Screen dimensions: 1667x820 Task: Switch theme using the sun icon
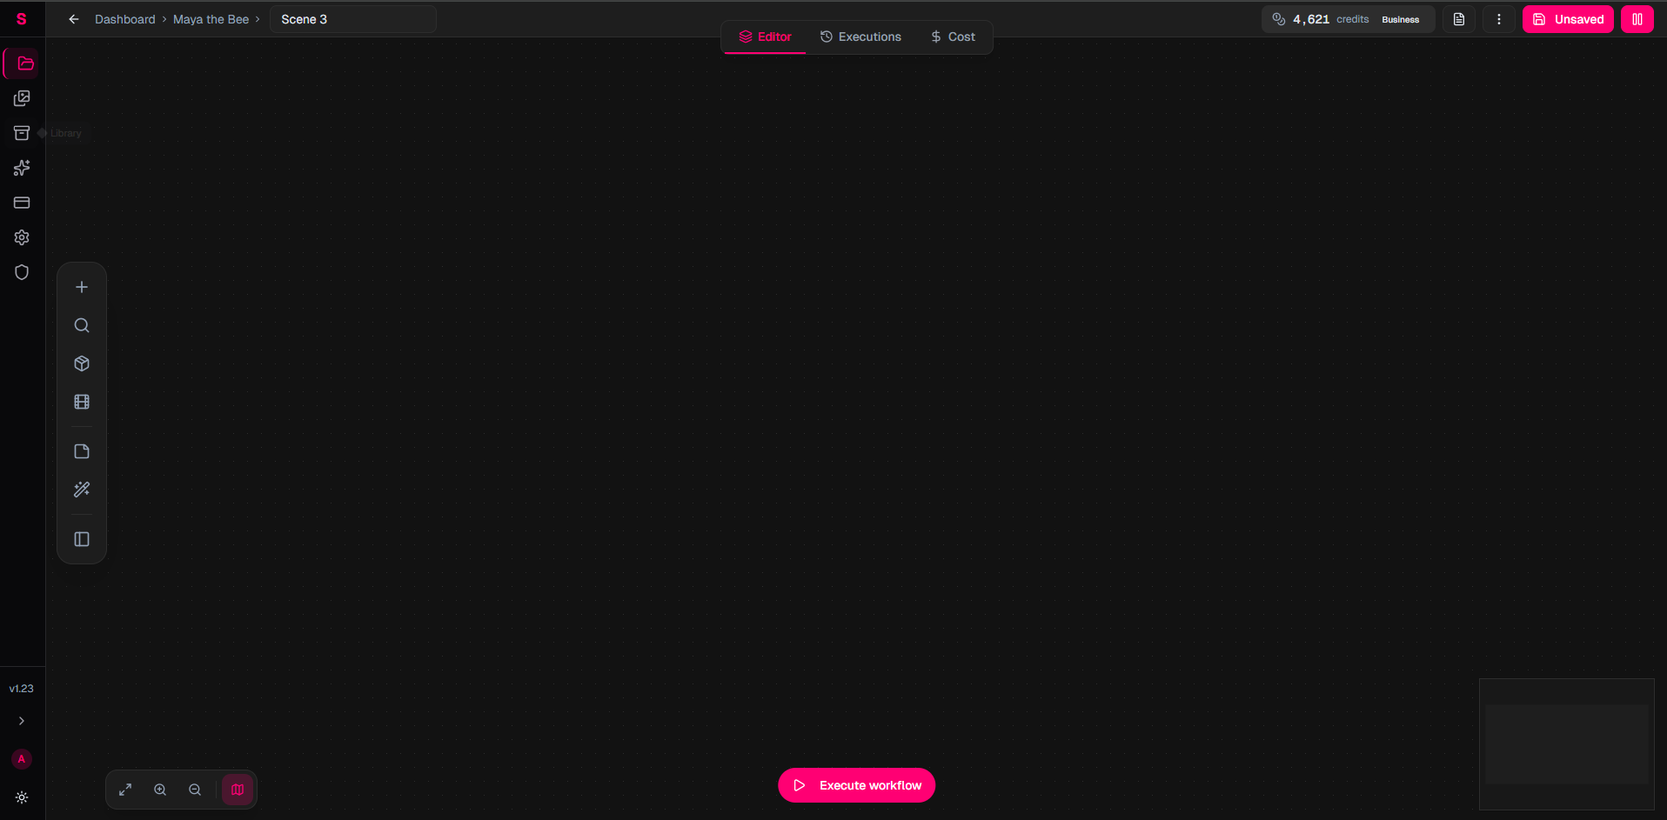tap(22, 797)
